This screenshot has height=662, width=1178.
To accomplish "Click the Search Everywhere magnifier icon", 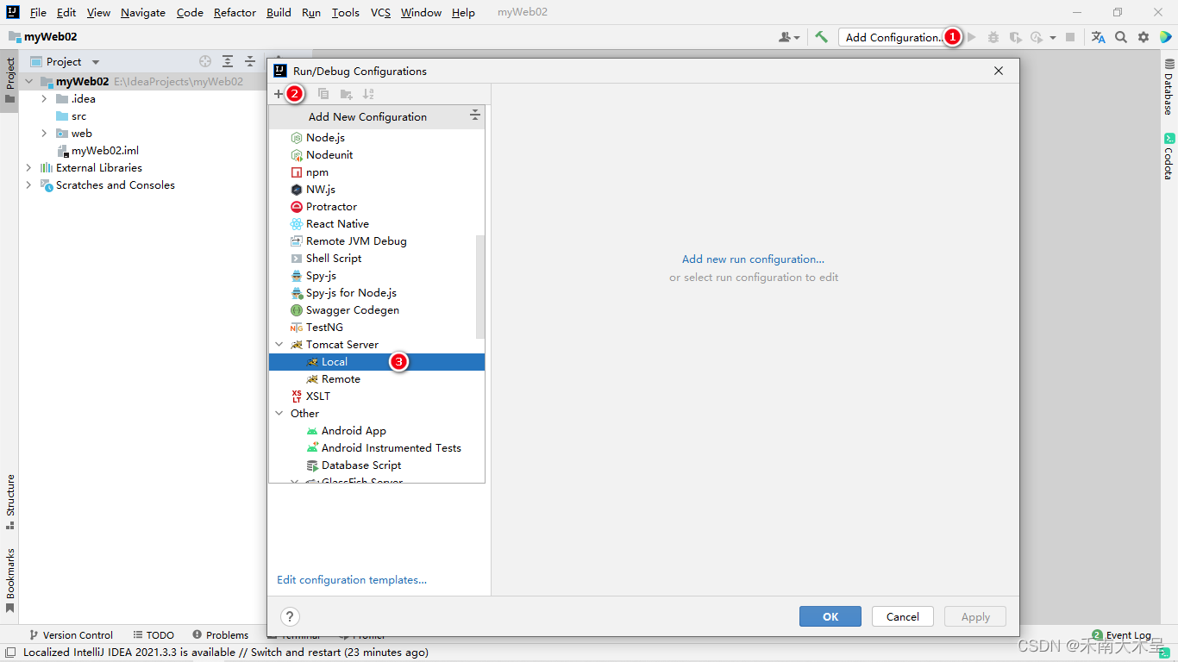I will coord(1120,37).
